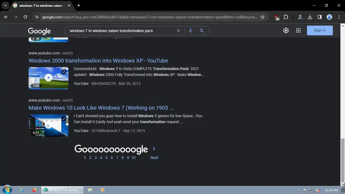The image size is (345, 194).
Task: Go to results page 5
Action: click(106, 158)
